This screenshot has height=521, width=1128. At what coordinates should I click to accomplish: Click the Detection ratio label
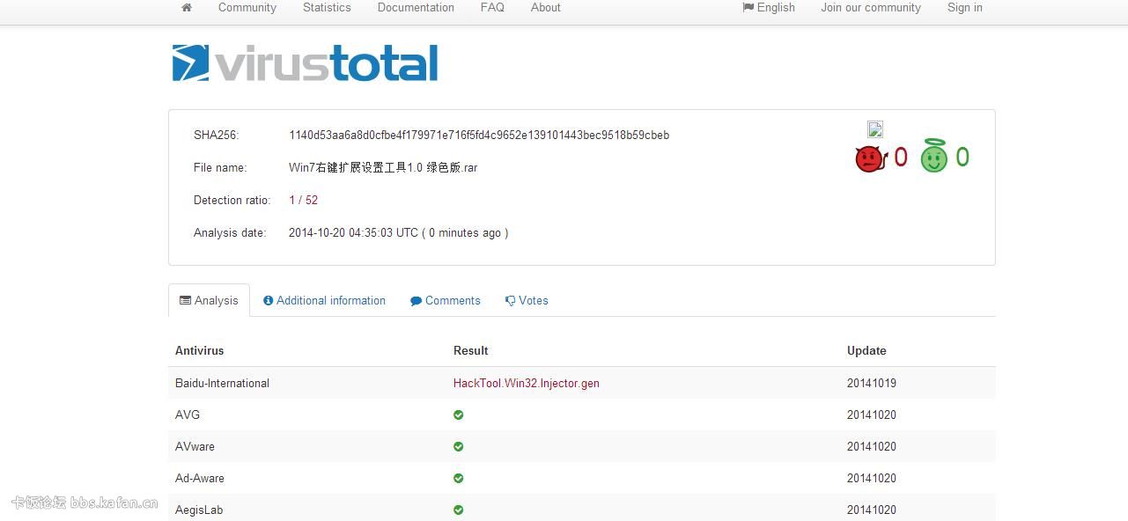(232, 201)
